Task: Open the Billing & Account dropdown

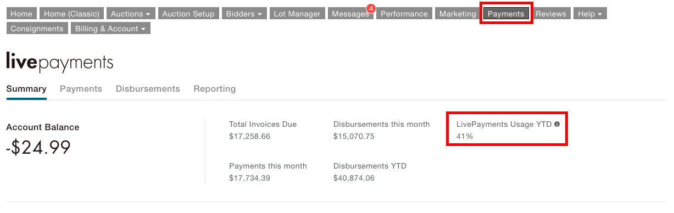Action: (x=110, y=29)
